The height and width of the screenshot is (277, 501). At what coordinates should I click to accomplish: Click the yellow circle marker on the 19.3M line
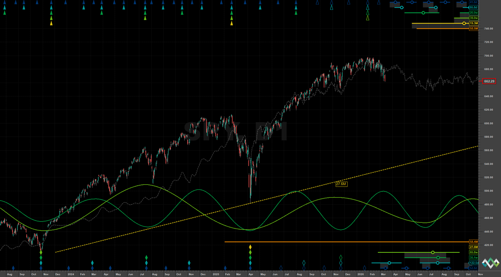(x=464, y=23)
